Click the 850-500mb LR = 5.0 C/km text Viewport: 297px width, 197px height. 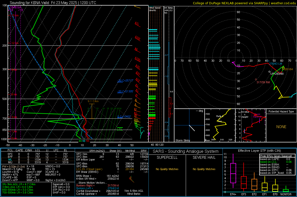18,190
